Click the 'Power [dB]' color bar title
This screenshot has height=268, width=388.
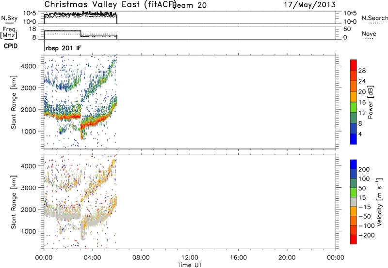[371, 102]
